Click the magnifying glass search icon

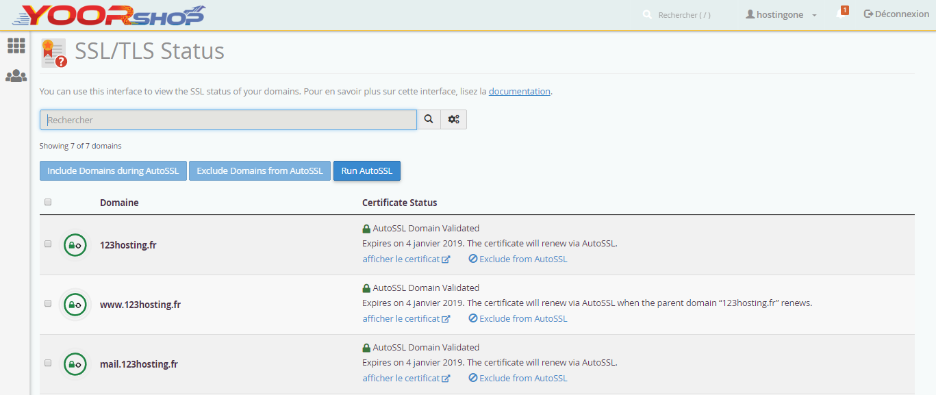click(429, 119)
